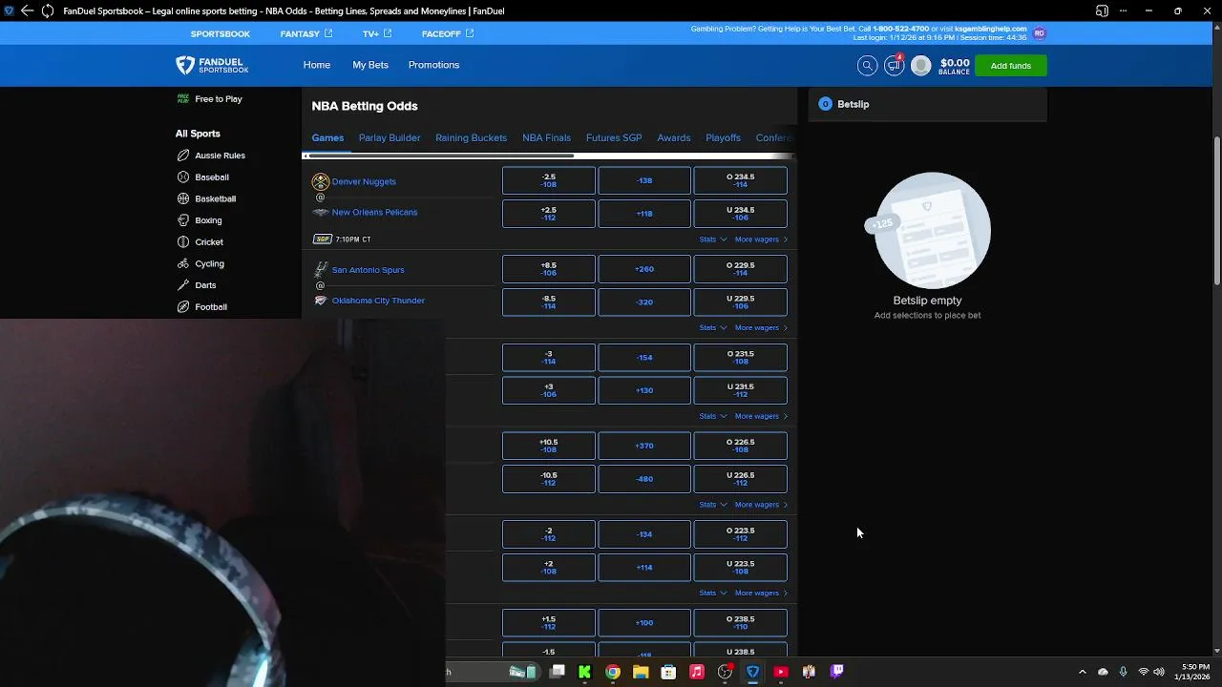Click the Add funds button
Viewport: 1222px width, 687px height.
tap(1011, 66)
